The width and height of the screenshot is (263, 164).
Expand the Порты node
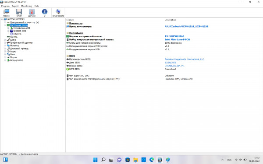tap(5, 57)
